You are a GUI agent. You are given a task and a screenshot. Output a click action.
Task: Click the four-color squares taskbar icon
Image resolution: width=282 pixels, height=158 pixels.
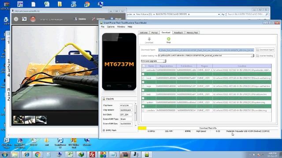[103, 154]
